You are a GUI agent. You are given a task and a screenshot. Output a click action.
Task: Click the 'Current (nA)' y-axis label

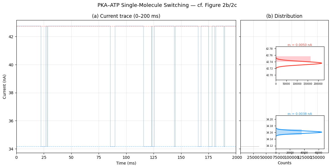[5, 86]
